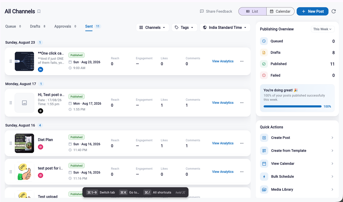Grab drag handle of One click ca... post
The height and width of the screenshot is (202, 343).
10,61
